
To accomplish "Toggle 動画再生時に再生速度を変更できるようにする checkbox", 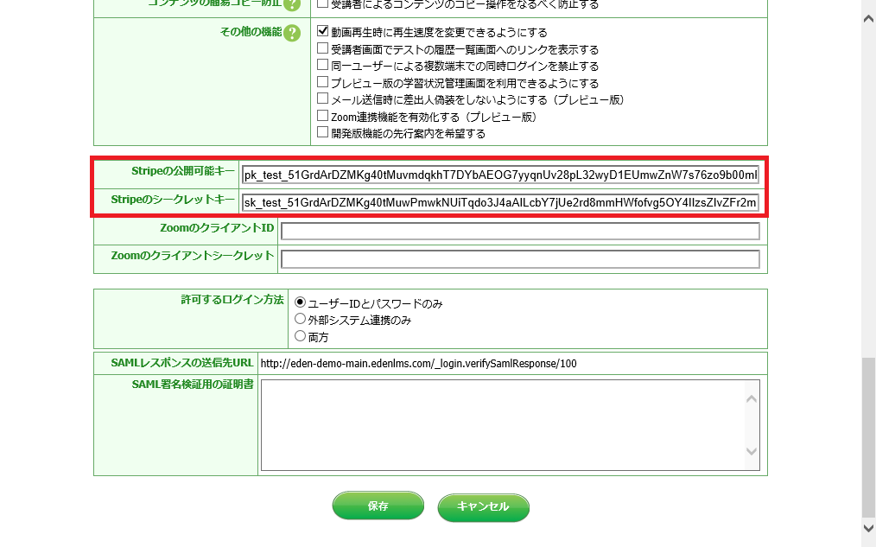I will (322, 31).
